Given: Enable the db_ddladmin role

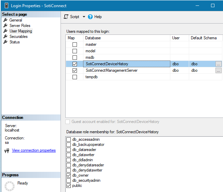Looking at the screenshot, I should (68, 160).
